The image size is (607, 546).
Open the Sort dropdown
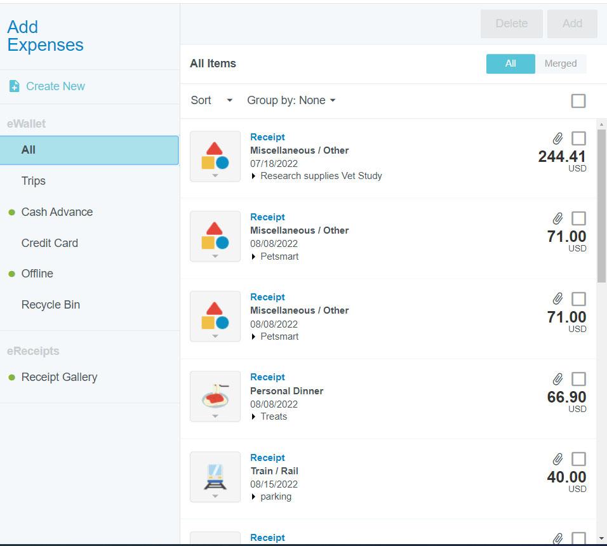coord(212,100)
